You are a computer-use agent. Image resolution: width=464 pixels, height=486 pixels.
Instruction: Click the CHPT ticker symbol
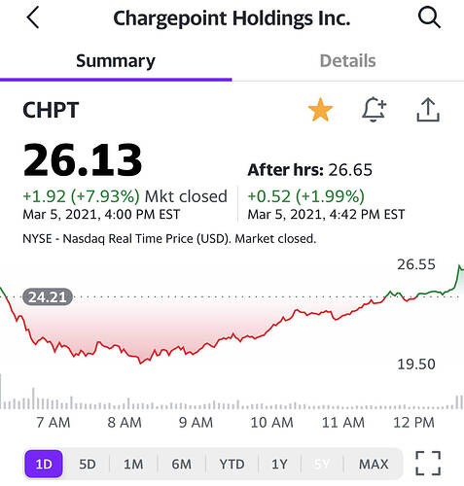coord(51,110)
